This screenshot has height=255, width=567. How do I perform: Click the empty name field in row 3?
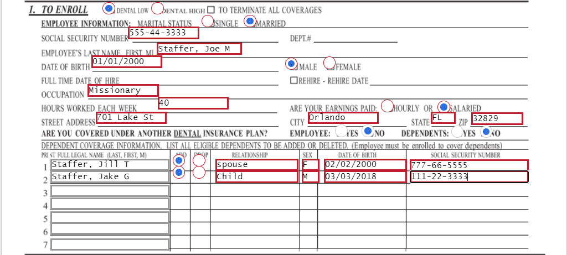click(110, 191)
